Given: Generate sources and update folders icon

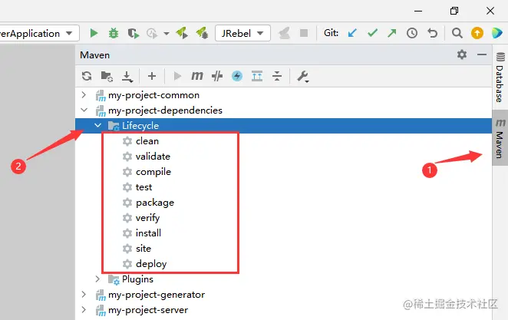Looking at the screenshot, I should coord(107,77).
